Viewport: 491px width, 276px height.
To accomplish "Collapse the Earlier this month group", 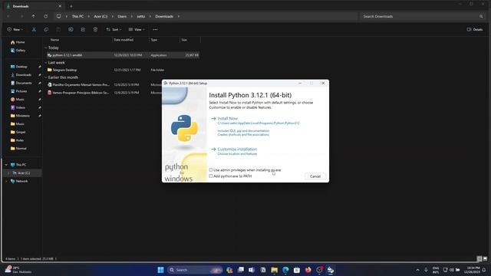I will pos(46,77).
